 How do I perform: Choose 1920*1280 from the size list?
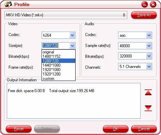[x=59, y=74]
